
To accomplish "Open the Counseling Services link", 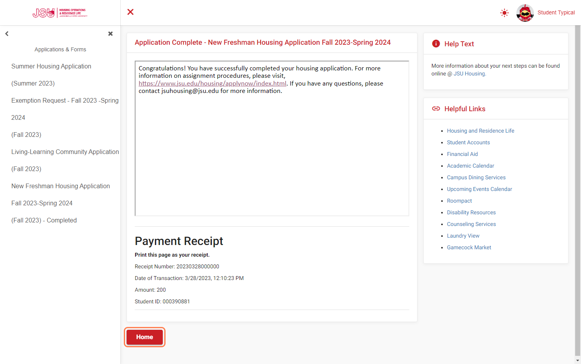I will coord(472,224).
